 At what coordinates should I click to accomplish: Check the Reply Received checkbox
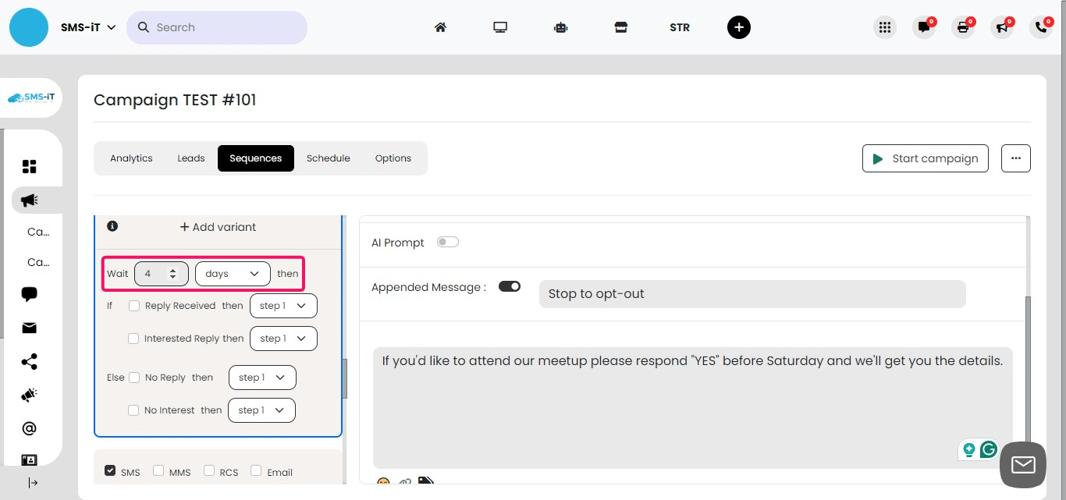click(x=133, y=305)
